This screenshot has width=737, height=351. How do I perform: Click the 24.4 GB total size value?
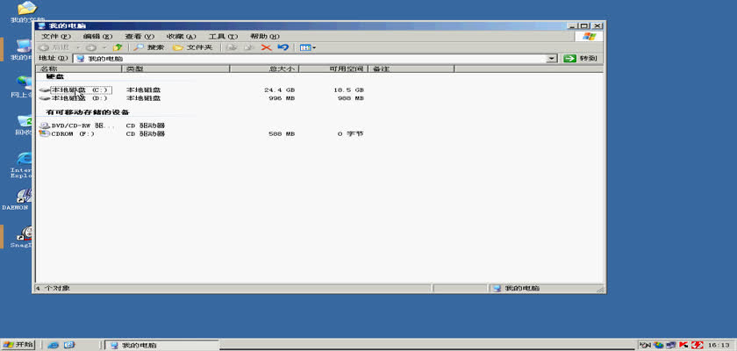tap(279, 90)
